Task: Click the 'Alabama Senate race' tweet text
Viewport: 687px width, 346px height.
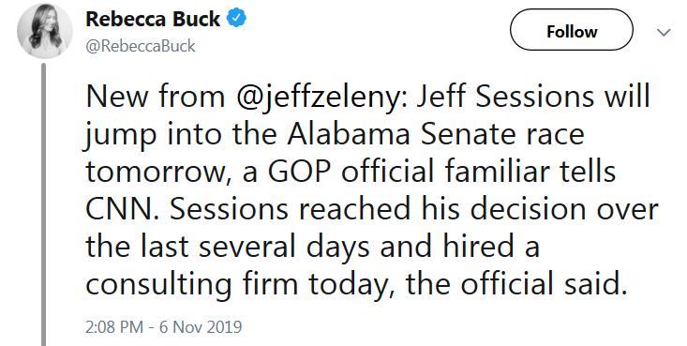Action: click(x=436, y=134)
